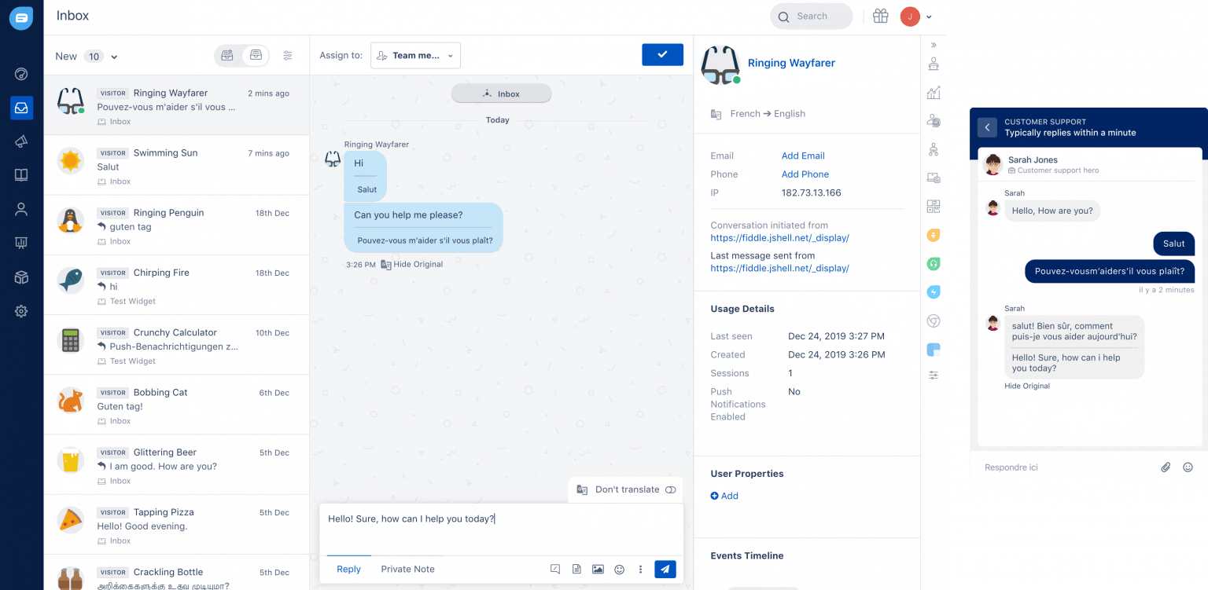Click the attachment paperclip in chat widget

(1166, 467)
